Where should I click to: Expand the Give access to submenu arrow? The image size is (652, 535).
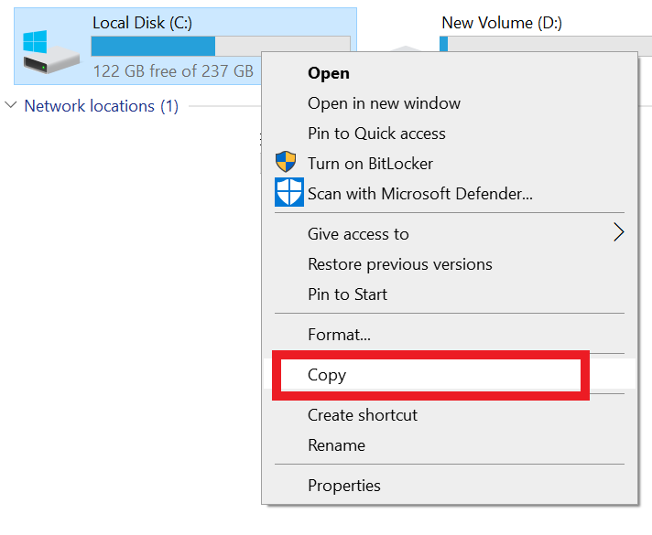tap(619, 233)
